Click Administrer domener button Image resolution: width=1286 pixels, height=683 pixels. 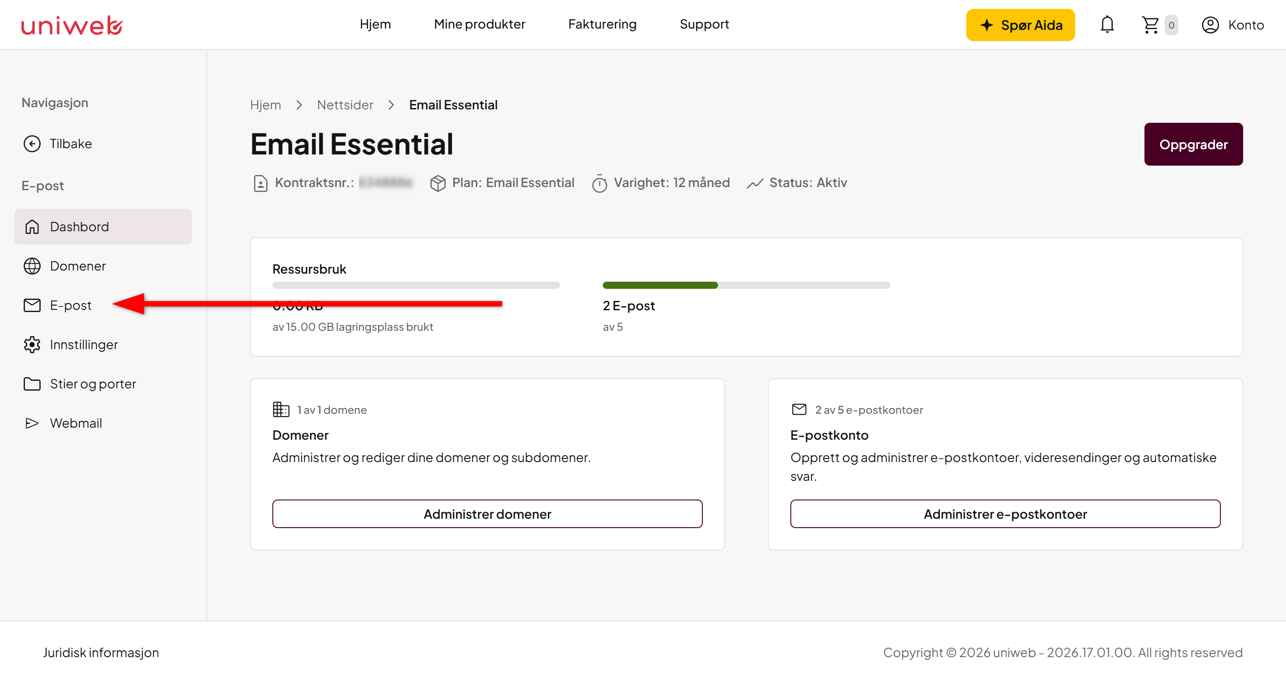[x=487, y=514]
